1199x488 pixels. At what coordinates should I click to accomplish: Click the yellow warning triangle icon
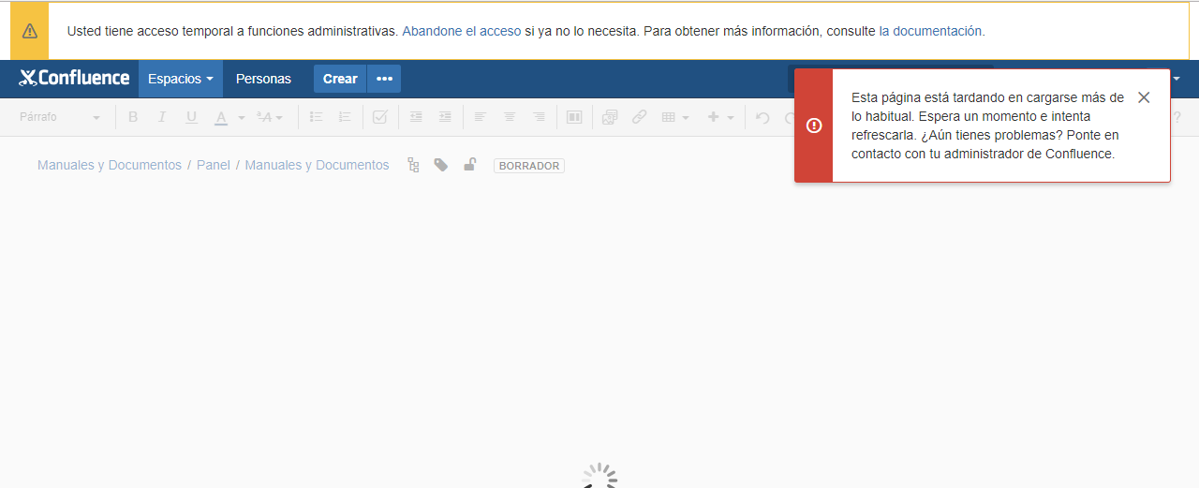(30, 31)
